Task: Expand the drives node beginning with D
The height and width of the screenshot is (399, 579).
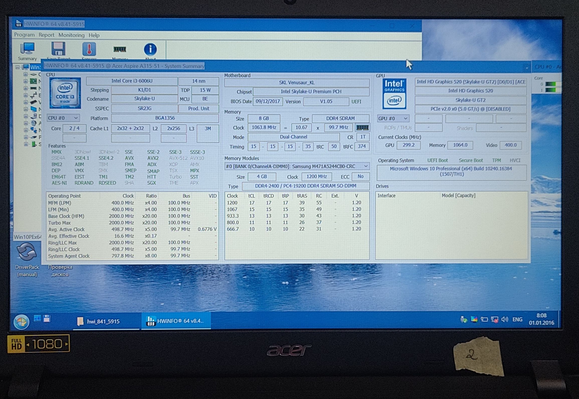Action: pyautogui.click(x=26, y=116)
